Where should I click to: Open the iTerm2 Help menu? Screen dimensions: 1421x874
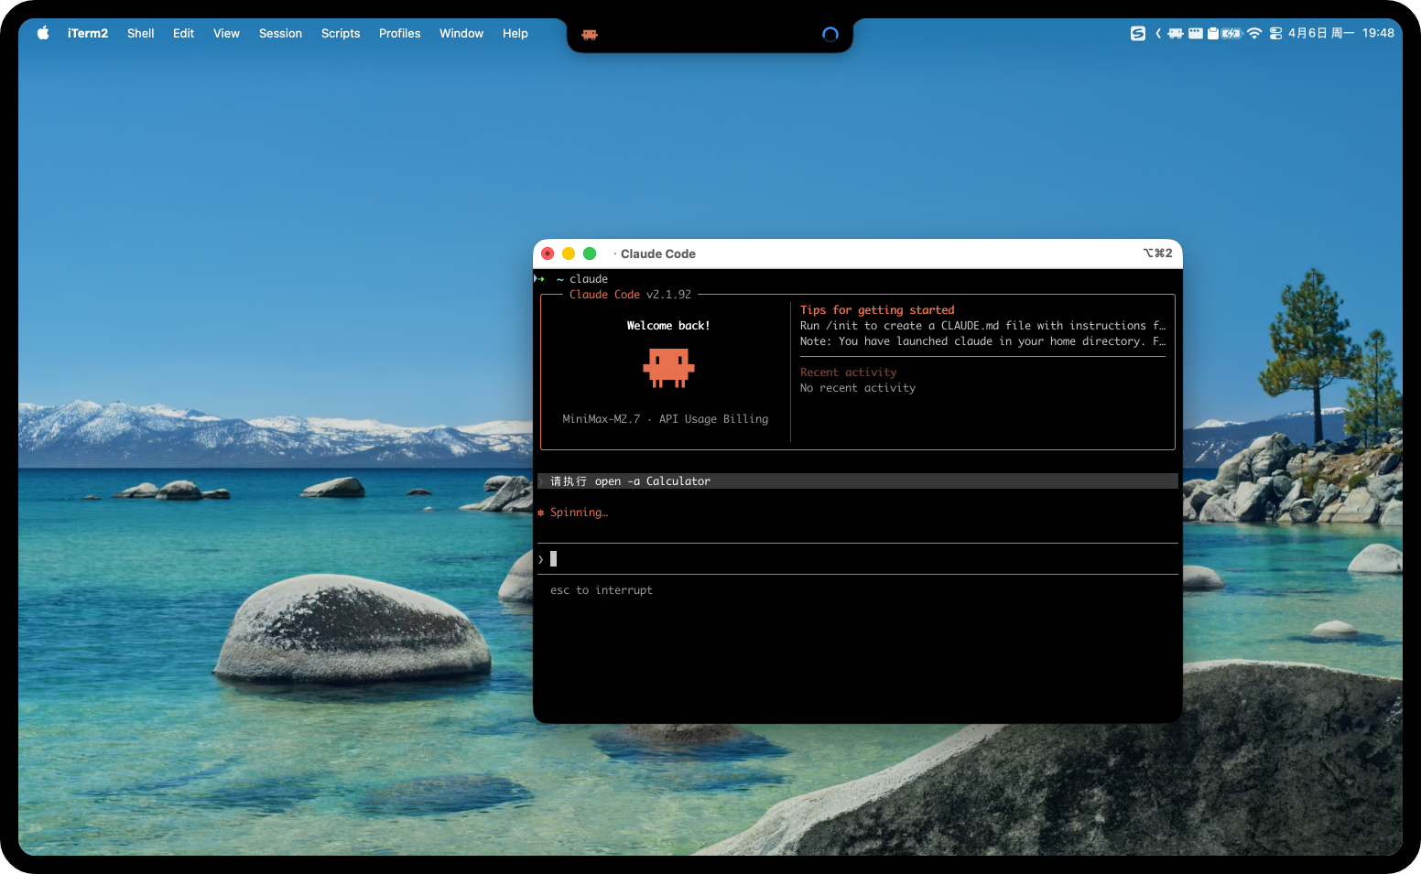pyautogui.click(x=515, y=33)
